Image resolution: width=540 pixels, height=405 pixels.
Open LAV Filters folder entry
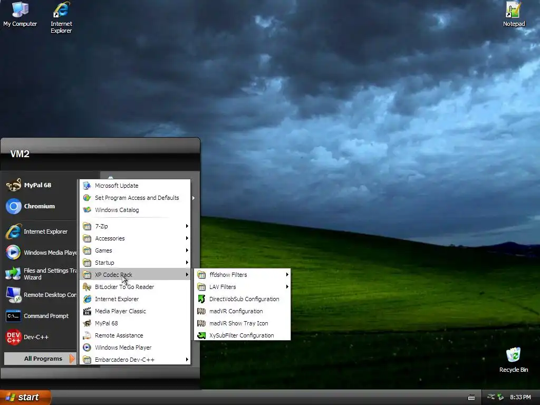[243, 287]
